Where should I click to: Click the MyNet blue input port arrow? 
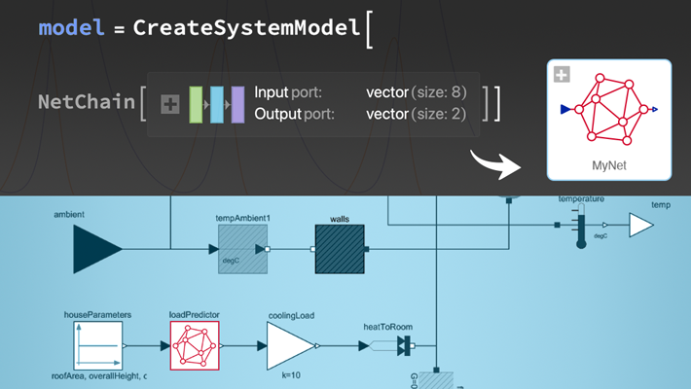(565, 109)
